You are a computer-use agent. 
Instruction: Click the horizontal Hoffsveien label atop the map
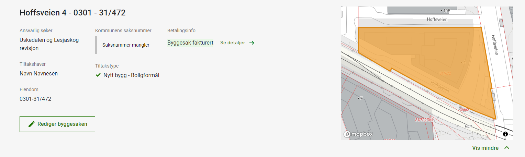click(437, 20)
